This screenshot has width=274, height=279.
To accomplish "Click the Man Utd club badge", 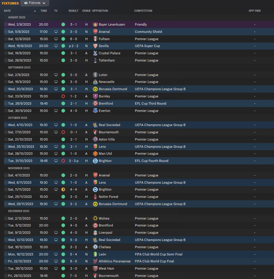I will click(95, 154).
